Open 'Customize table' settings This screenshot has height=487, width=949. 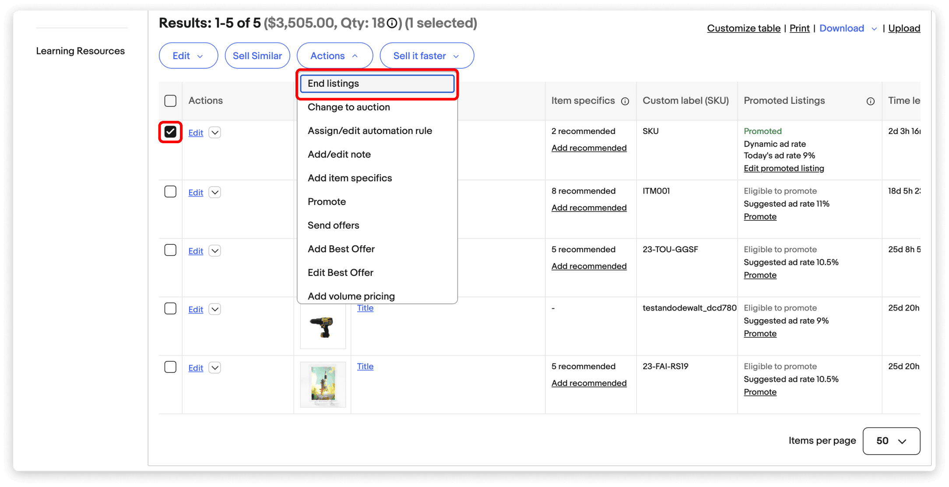tap(743, 28)
